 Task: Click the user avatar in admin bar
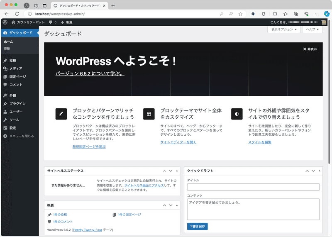click(x=323, y=22)
